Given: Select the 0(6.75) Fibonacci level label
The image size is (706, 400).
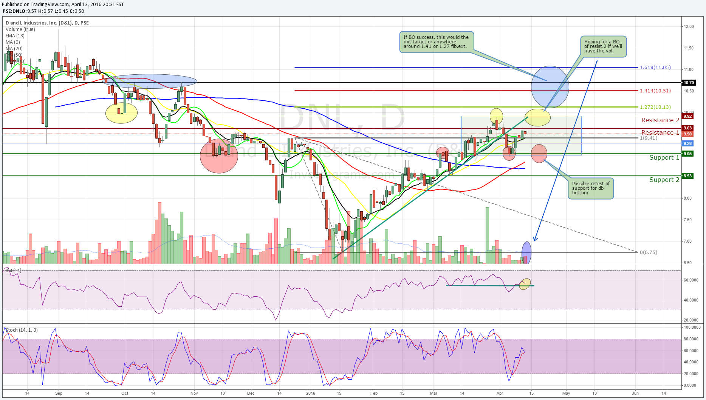Looking at the screenshot, I should pyautogui.click(x=649, y=252).
